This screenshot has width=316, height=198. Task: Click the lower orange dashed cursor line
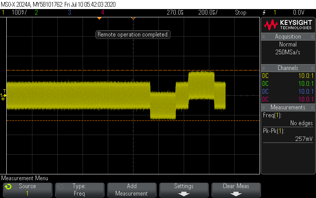133,121
